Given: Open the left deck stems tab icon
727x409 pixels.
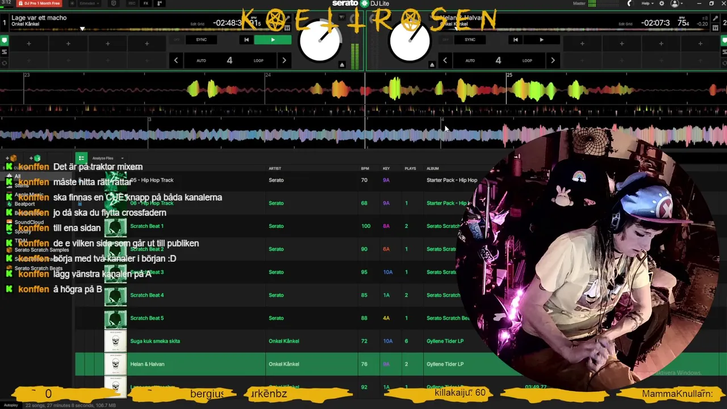Looking at the screenshot, I should (x=4, y=52).
